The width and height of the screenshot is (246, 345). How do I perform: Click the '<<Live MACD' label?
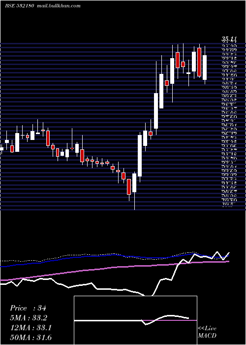[x=207, y=332]
